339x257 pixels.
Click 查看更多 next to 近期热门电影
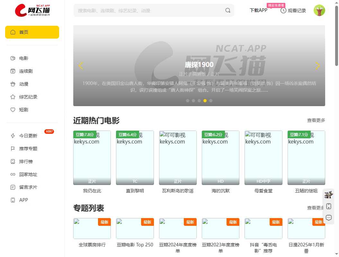[316, 120]
